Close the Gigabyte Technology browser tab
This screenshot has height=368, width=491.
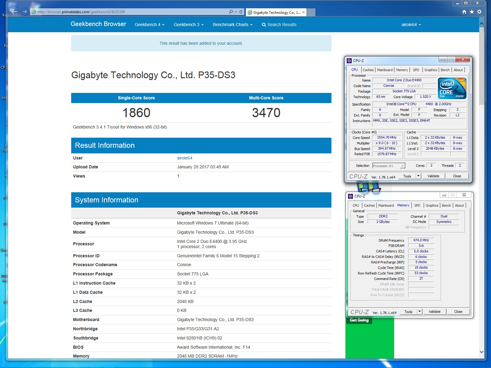303,12
